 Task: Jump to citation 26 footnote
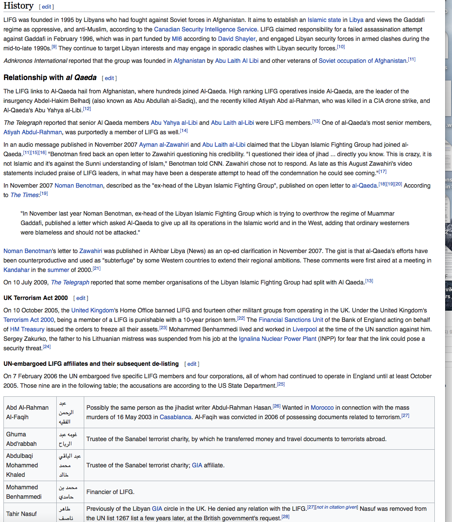[277, 406]
